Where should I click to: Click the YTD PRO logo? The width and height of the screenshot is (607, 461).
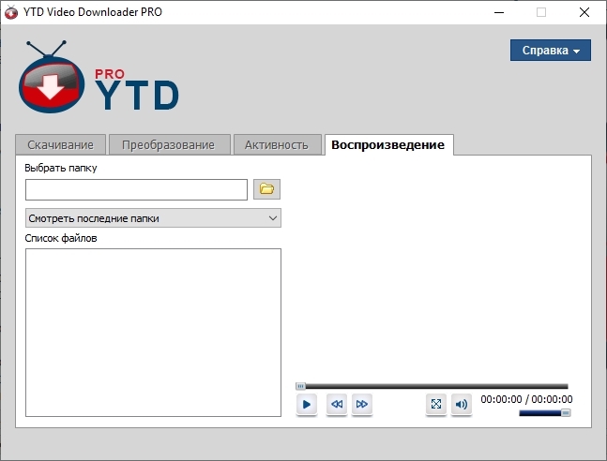click(98, 79)
